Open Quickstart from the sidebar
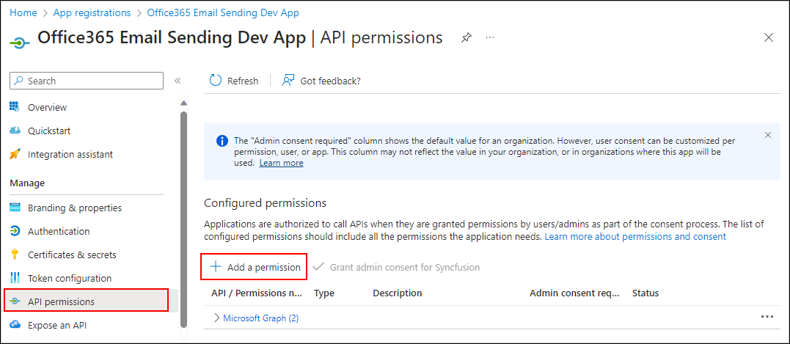This screenshot has height=344, width=790. (x=49, y=131)
